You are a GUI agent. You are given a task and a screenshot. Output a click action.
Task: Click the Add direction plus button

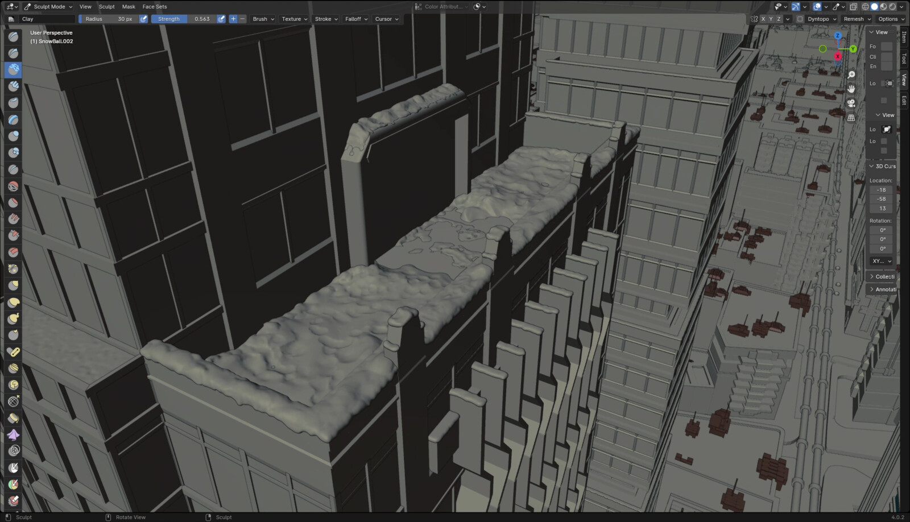click(x=233, y=19)
